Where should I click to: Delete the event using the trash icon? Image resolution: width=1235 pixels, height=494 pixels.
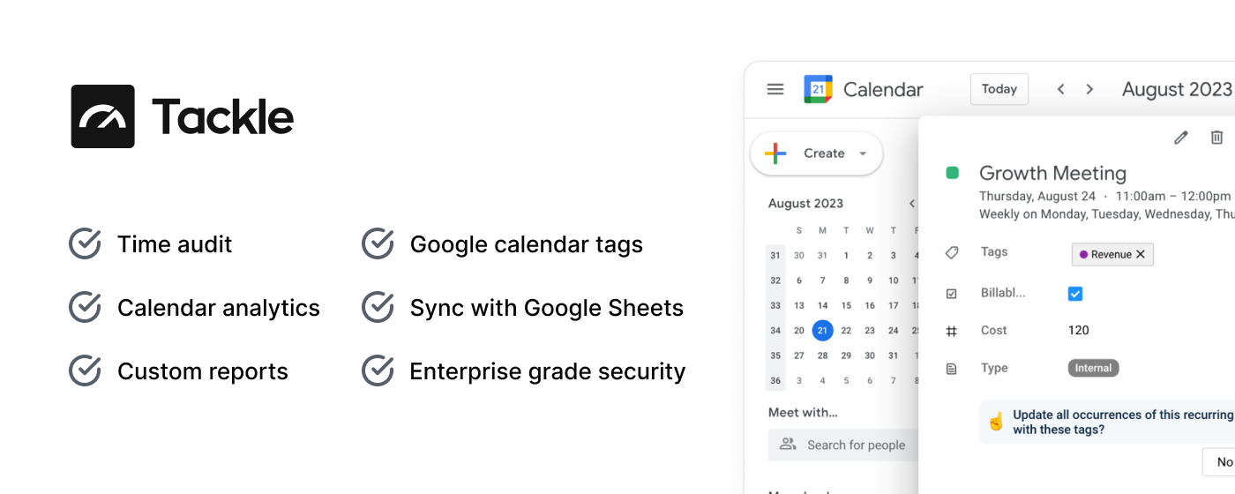pyautogui.click(x=1216, y=138)
